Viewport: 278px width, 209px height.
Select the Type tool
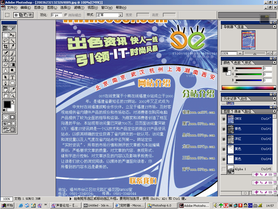12,77
